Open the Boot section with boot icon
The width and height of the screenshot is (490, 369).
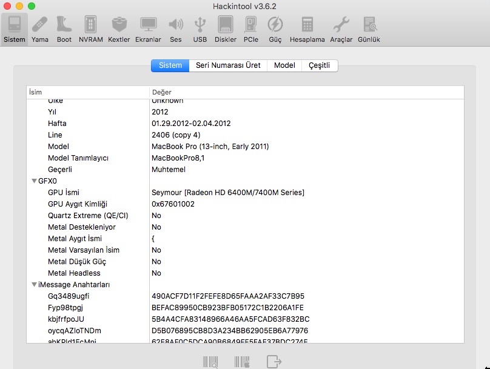click(x=64, y=29)
